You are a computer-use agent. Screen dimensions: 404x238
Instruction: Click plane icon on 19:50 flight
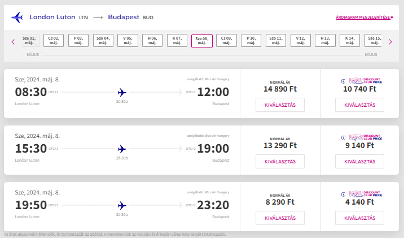122,205
